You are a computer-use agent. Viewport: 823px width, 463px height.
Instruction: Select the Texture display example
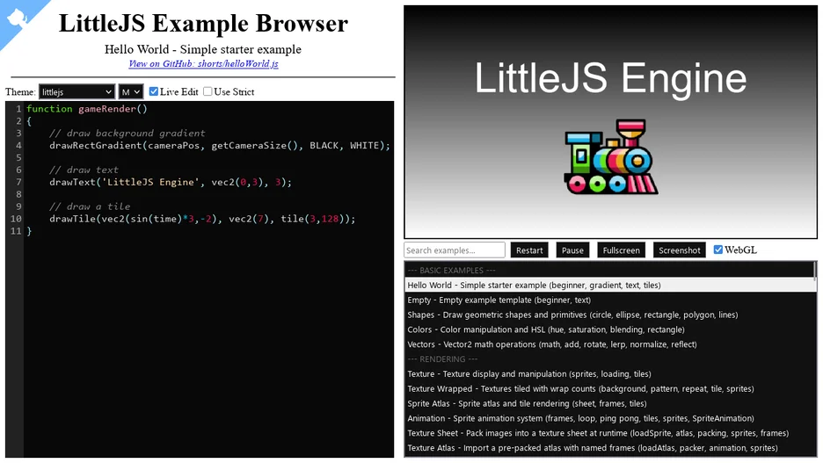click(x=608, y=374)
